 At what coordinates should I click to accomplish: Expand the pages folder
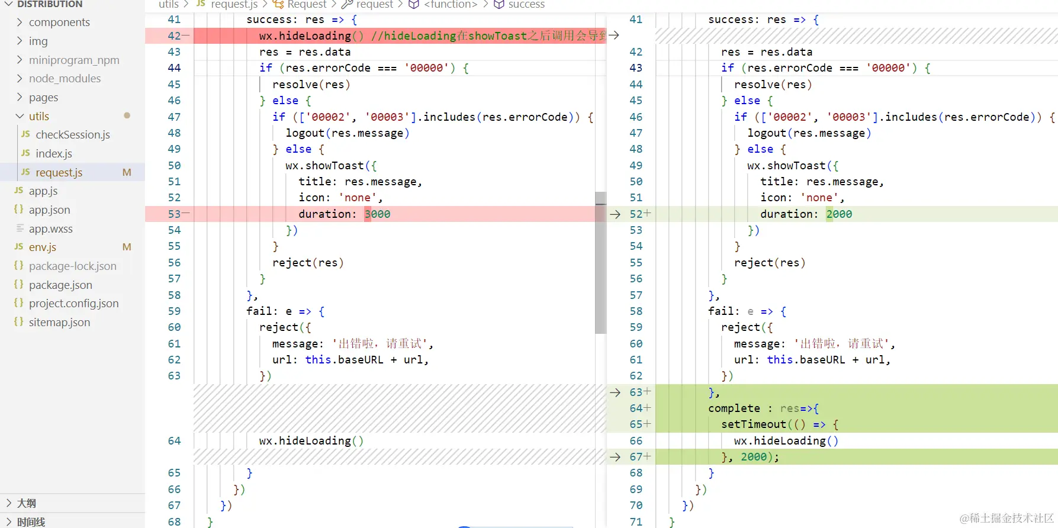[20, 97]
